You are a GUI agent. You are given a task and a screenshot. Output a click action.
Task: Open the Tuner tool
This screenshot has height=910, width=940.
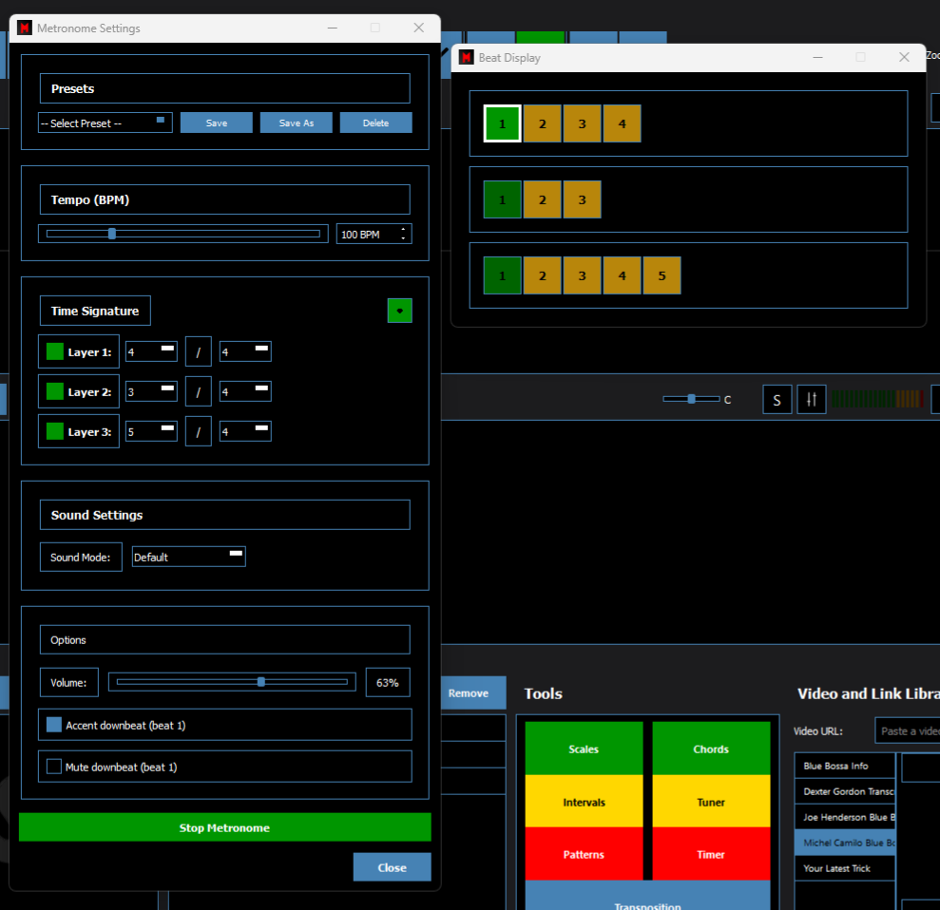(x=711, y=802)
